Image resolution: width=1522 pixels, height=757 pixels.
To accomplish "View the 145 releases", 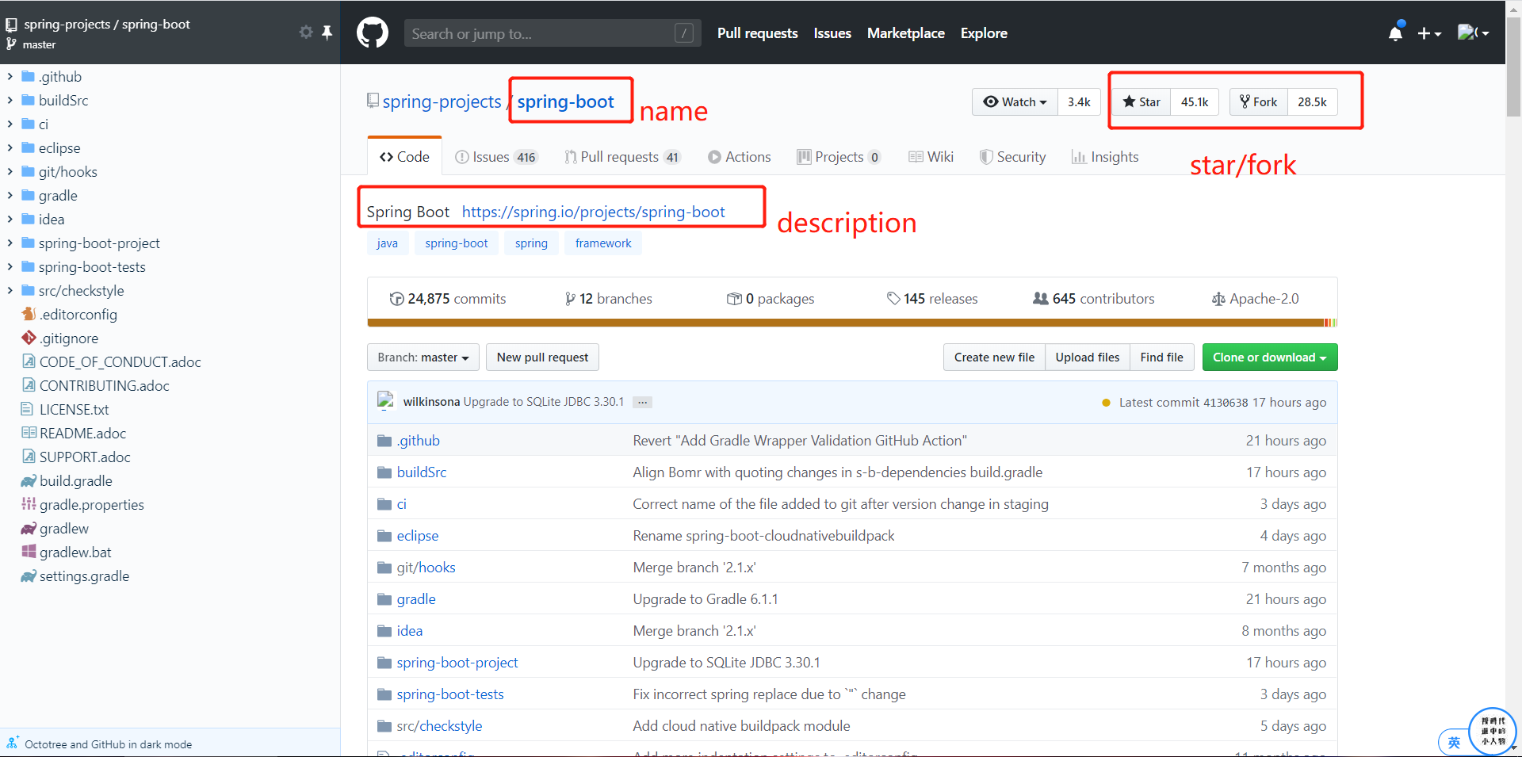I will pos(932,299).
